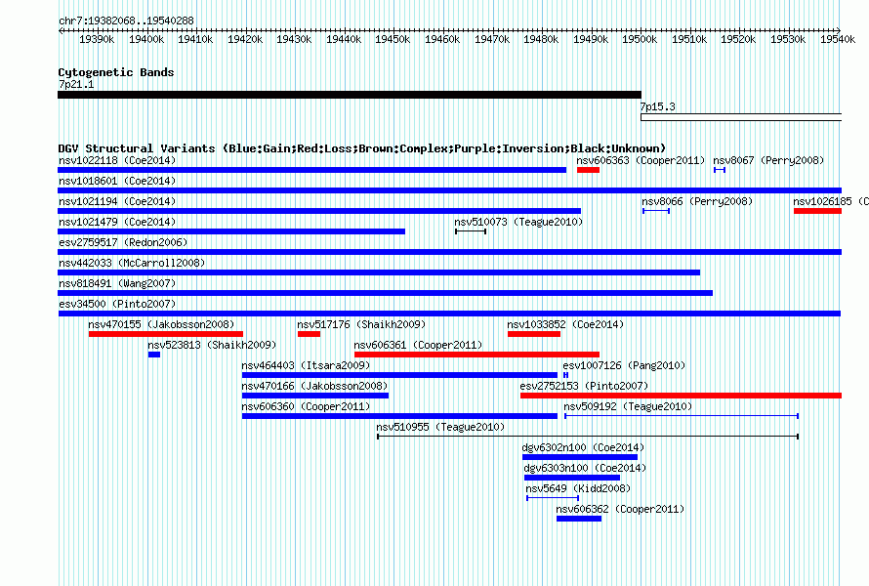This screenshot has height=586, width=869.
Task: Select the 7p15.3 cytogenetic band outline
Action: pyautogui.click(x=741, y=117)
